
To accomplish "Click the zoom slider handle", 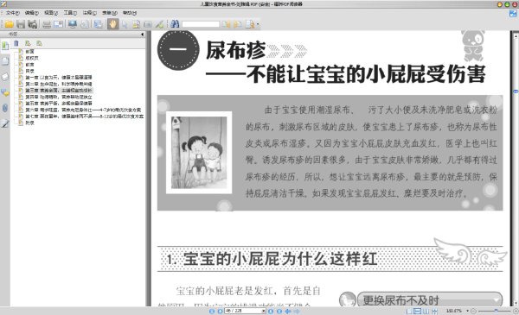I will (496, 311).
